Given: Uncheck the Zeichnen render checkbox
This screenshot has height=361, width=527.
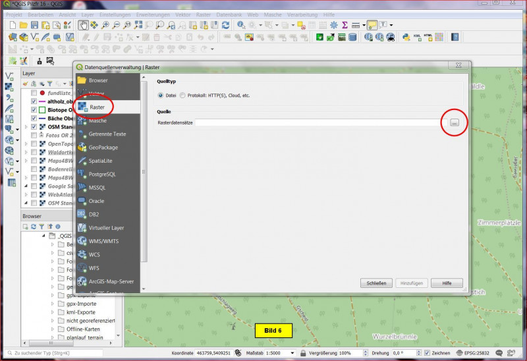Looking at the screenshot, I should point(426,354).
